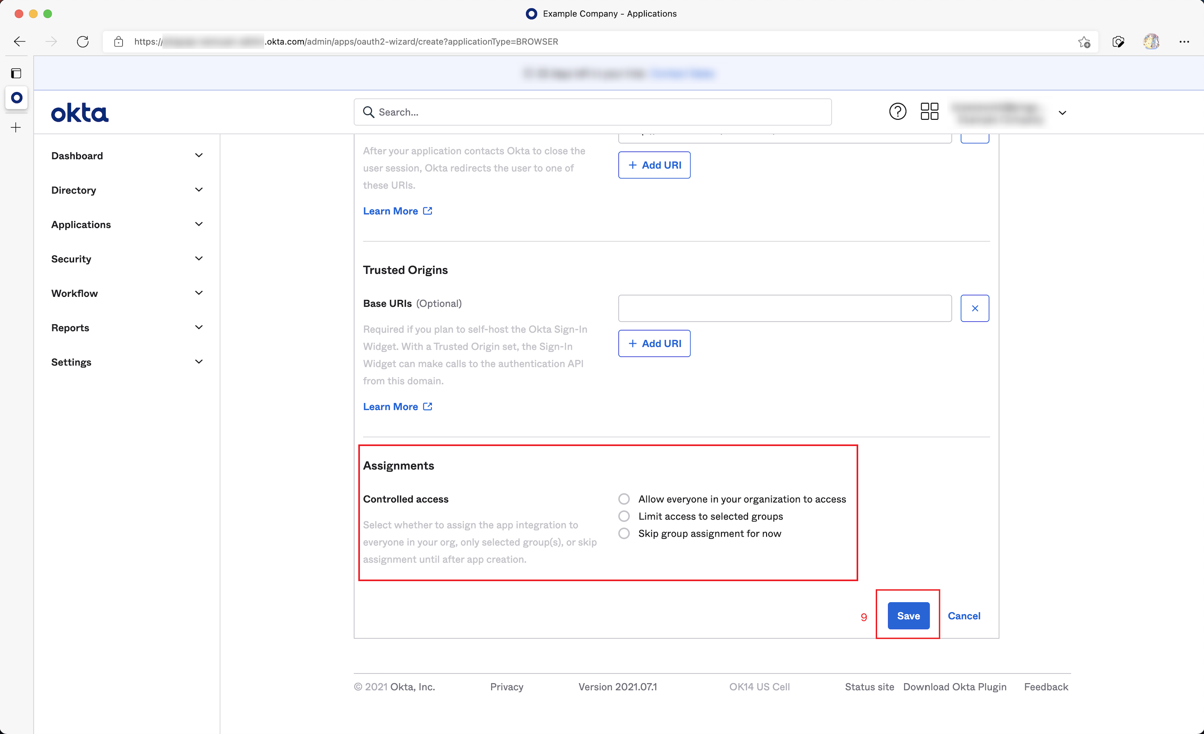Image resolution: width=1204 pixels, height=734 pixels.
Task: Click the search magnifier icon
Action: (368, 113)
